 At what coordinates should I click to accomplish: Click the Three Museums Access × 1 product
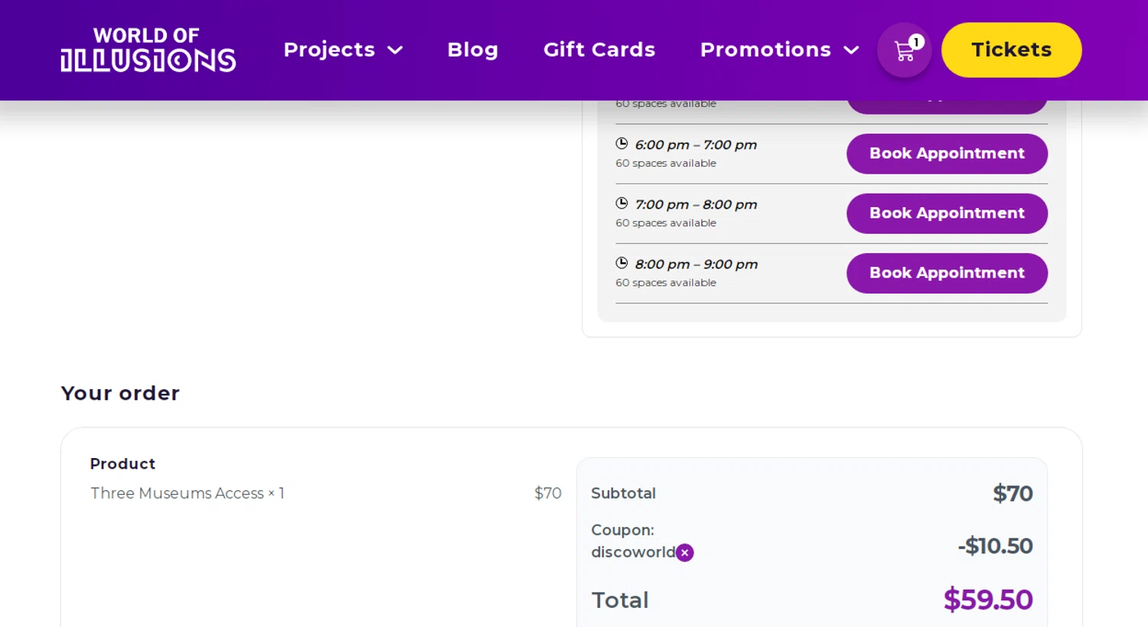click(x=188, y=493)
